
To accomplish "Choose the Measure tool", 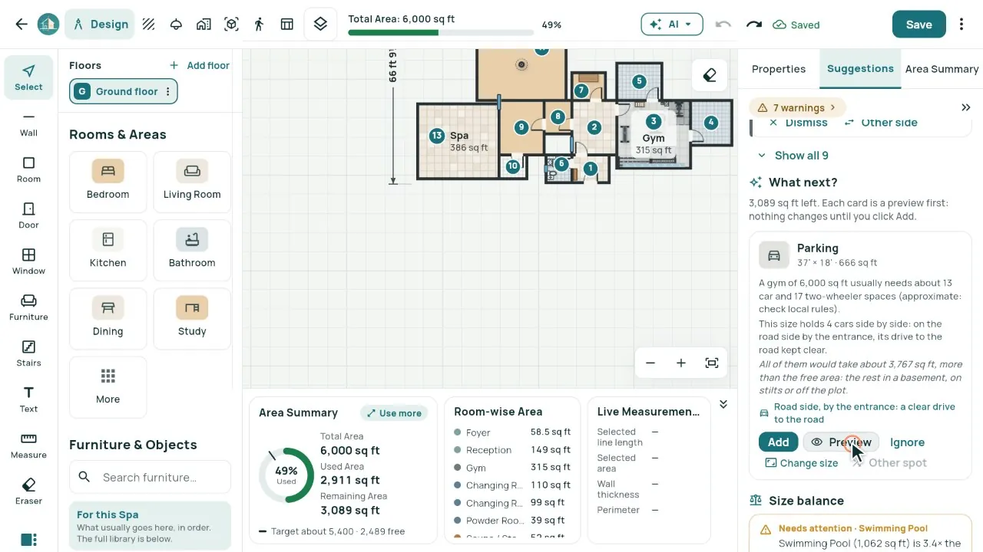I will tap(28, 445).
